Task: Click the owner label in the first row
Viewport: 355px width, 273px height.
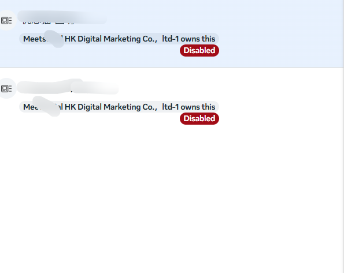Action: (x=119, y=39)
